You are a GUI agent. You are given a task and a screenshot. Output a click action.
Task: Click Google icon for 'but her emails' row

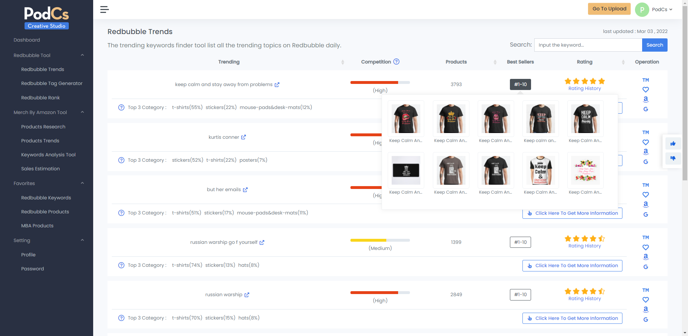click(646, 214)
